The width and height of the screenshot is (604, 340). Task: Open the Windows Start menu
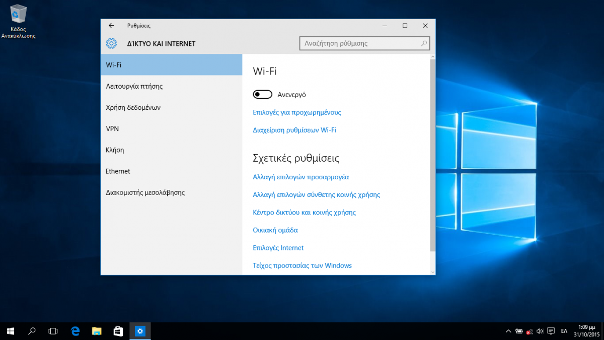coord(11,331)
